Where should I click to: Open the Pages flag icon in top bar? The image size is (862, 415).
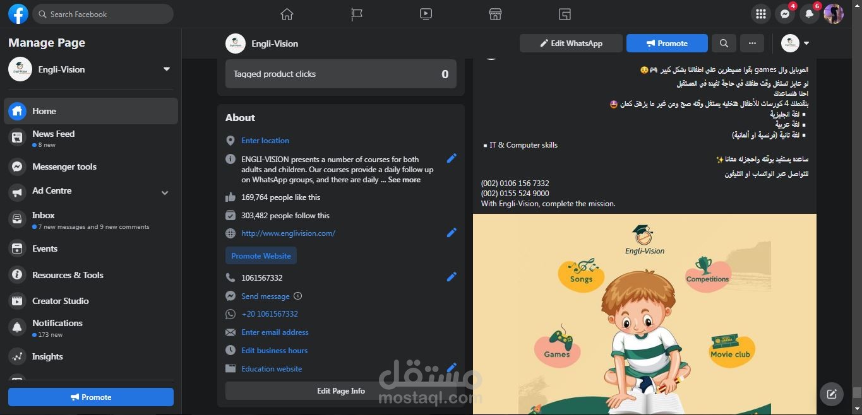(x=357, y=14)
